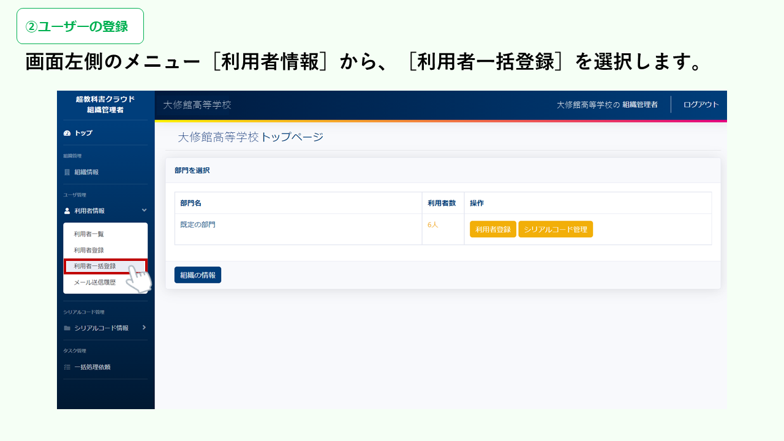The height and width of the screenshot is (441, 784).
Task: Click the 超教科書クラウド 組織管理者 logo
Action: pyautogui.click(x=105, y=104)
